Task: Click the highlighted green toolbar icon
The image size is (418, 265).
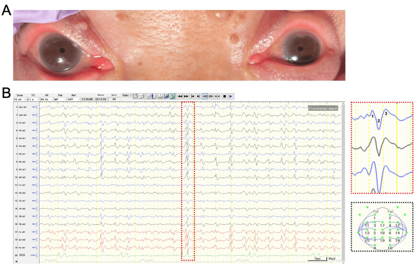Action: 172,96
